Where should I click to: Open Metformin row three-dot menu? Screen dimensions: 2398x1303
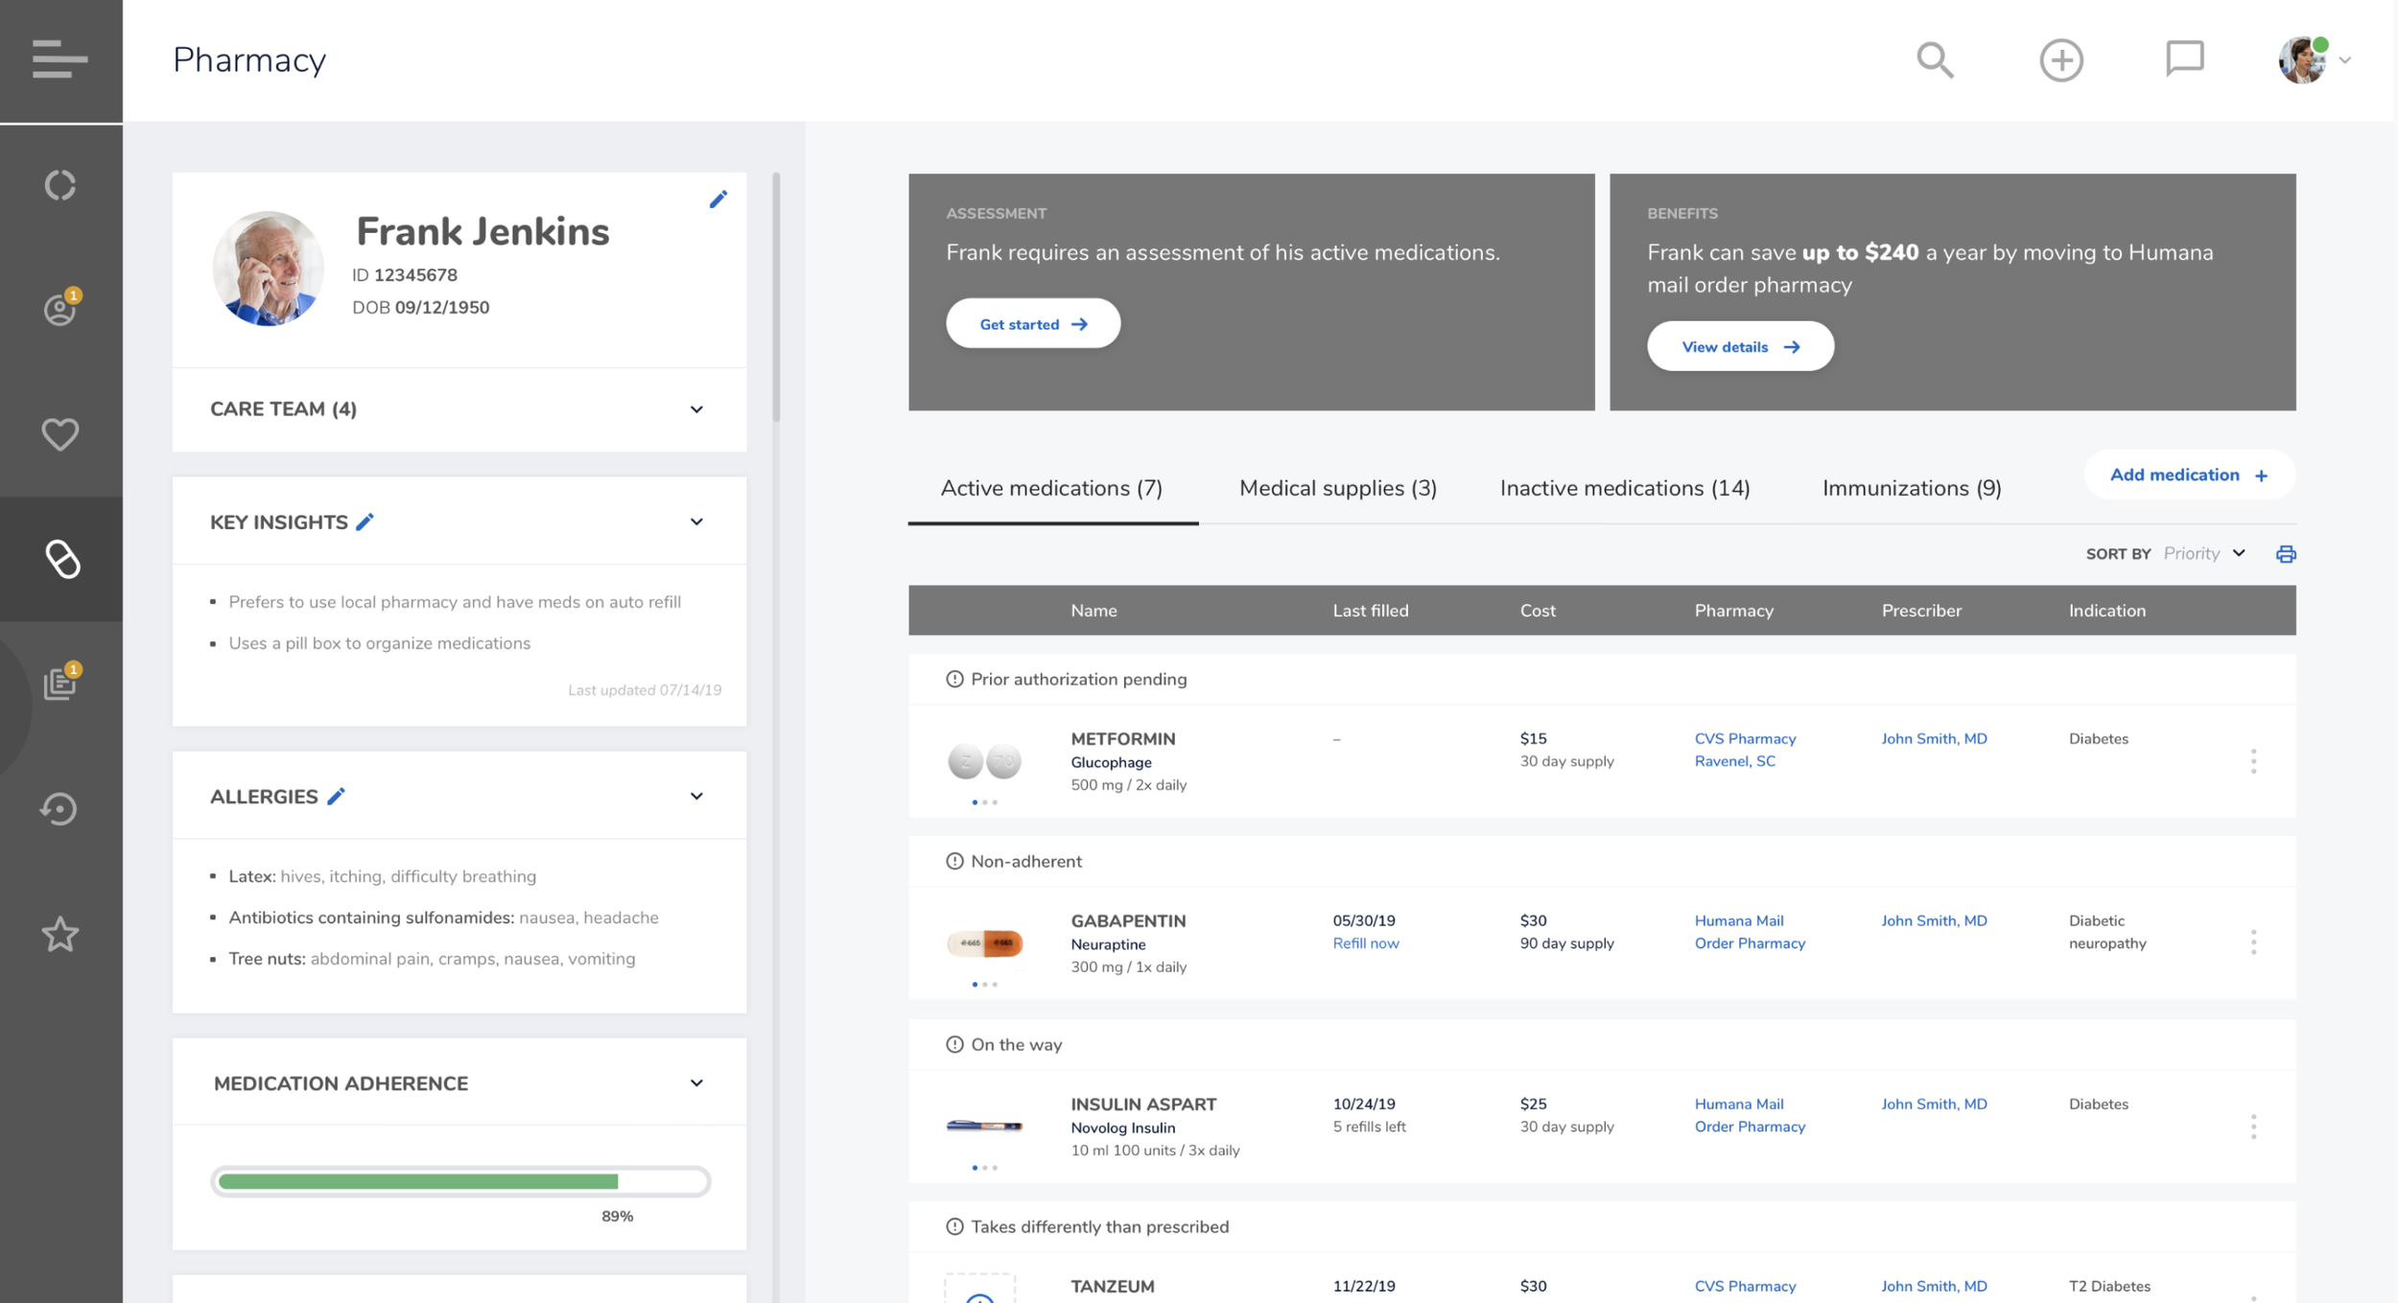click(2253, 761)
